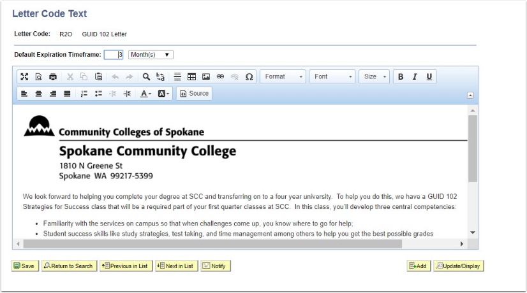The image size is (527, 293).
Task: Paste using clipboard icon
Action: pos(98,76)
